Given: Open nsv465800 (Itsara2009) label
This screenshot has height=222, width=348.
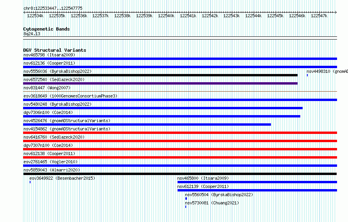Looking at the screenshot, I should [203, 178].
